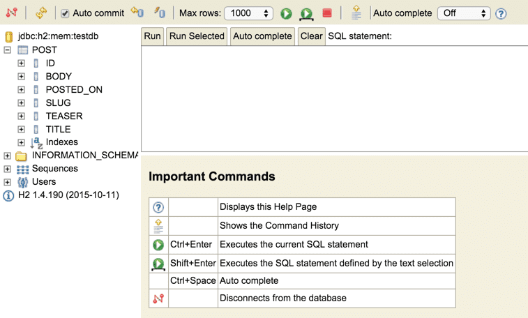
Task: Open Command History from the toolbar icon
Action: point(356,13)
